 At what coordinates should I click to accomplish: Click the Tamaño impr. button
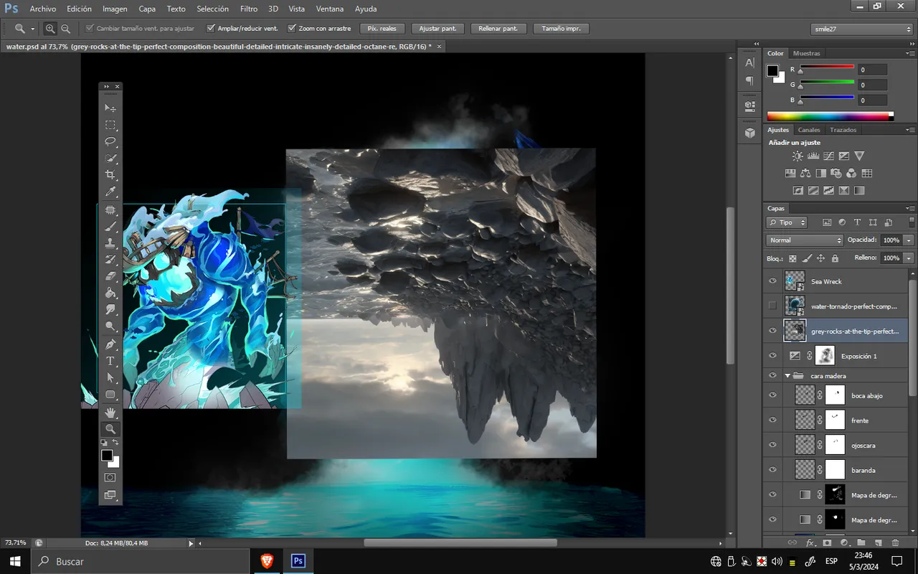[x=562, y=29]
